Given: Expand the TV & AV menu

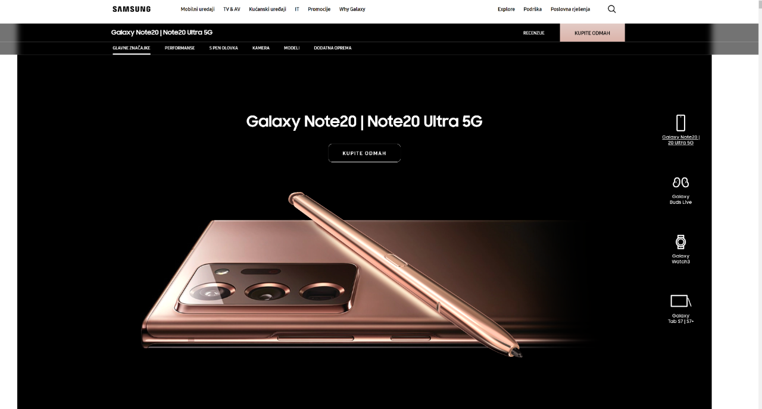Looking at the screenshot, I should [x=232, y=9].
